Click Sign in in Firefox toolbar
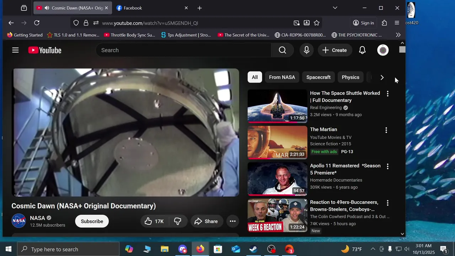 coord(363,23)
